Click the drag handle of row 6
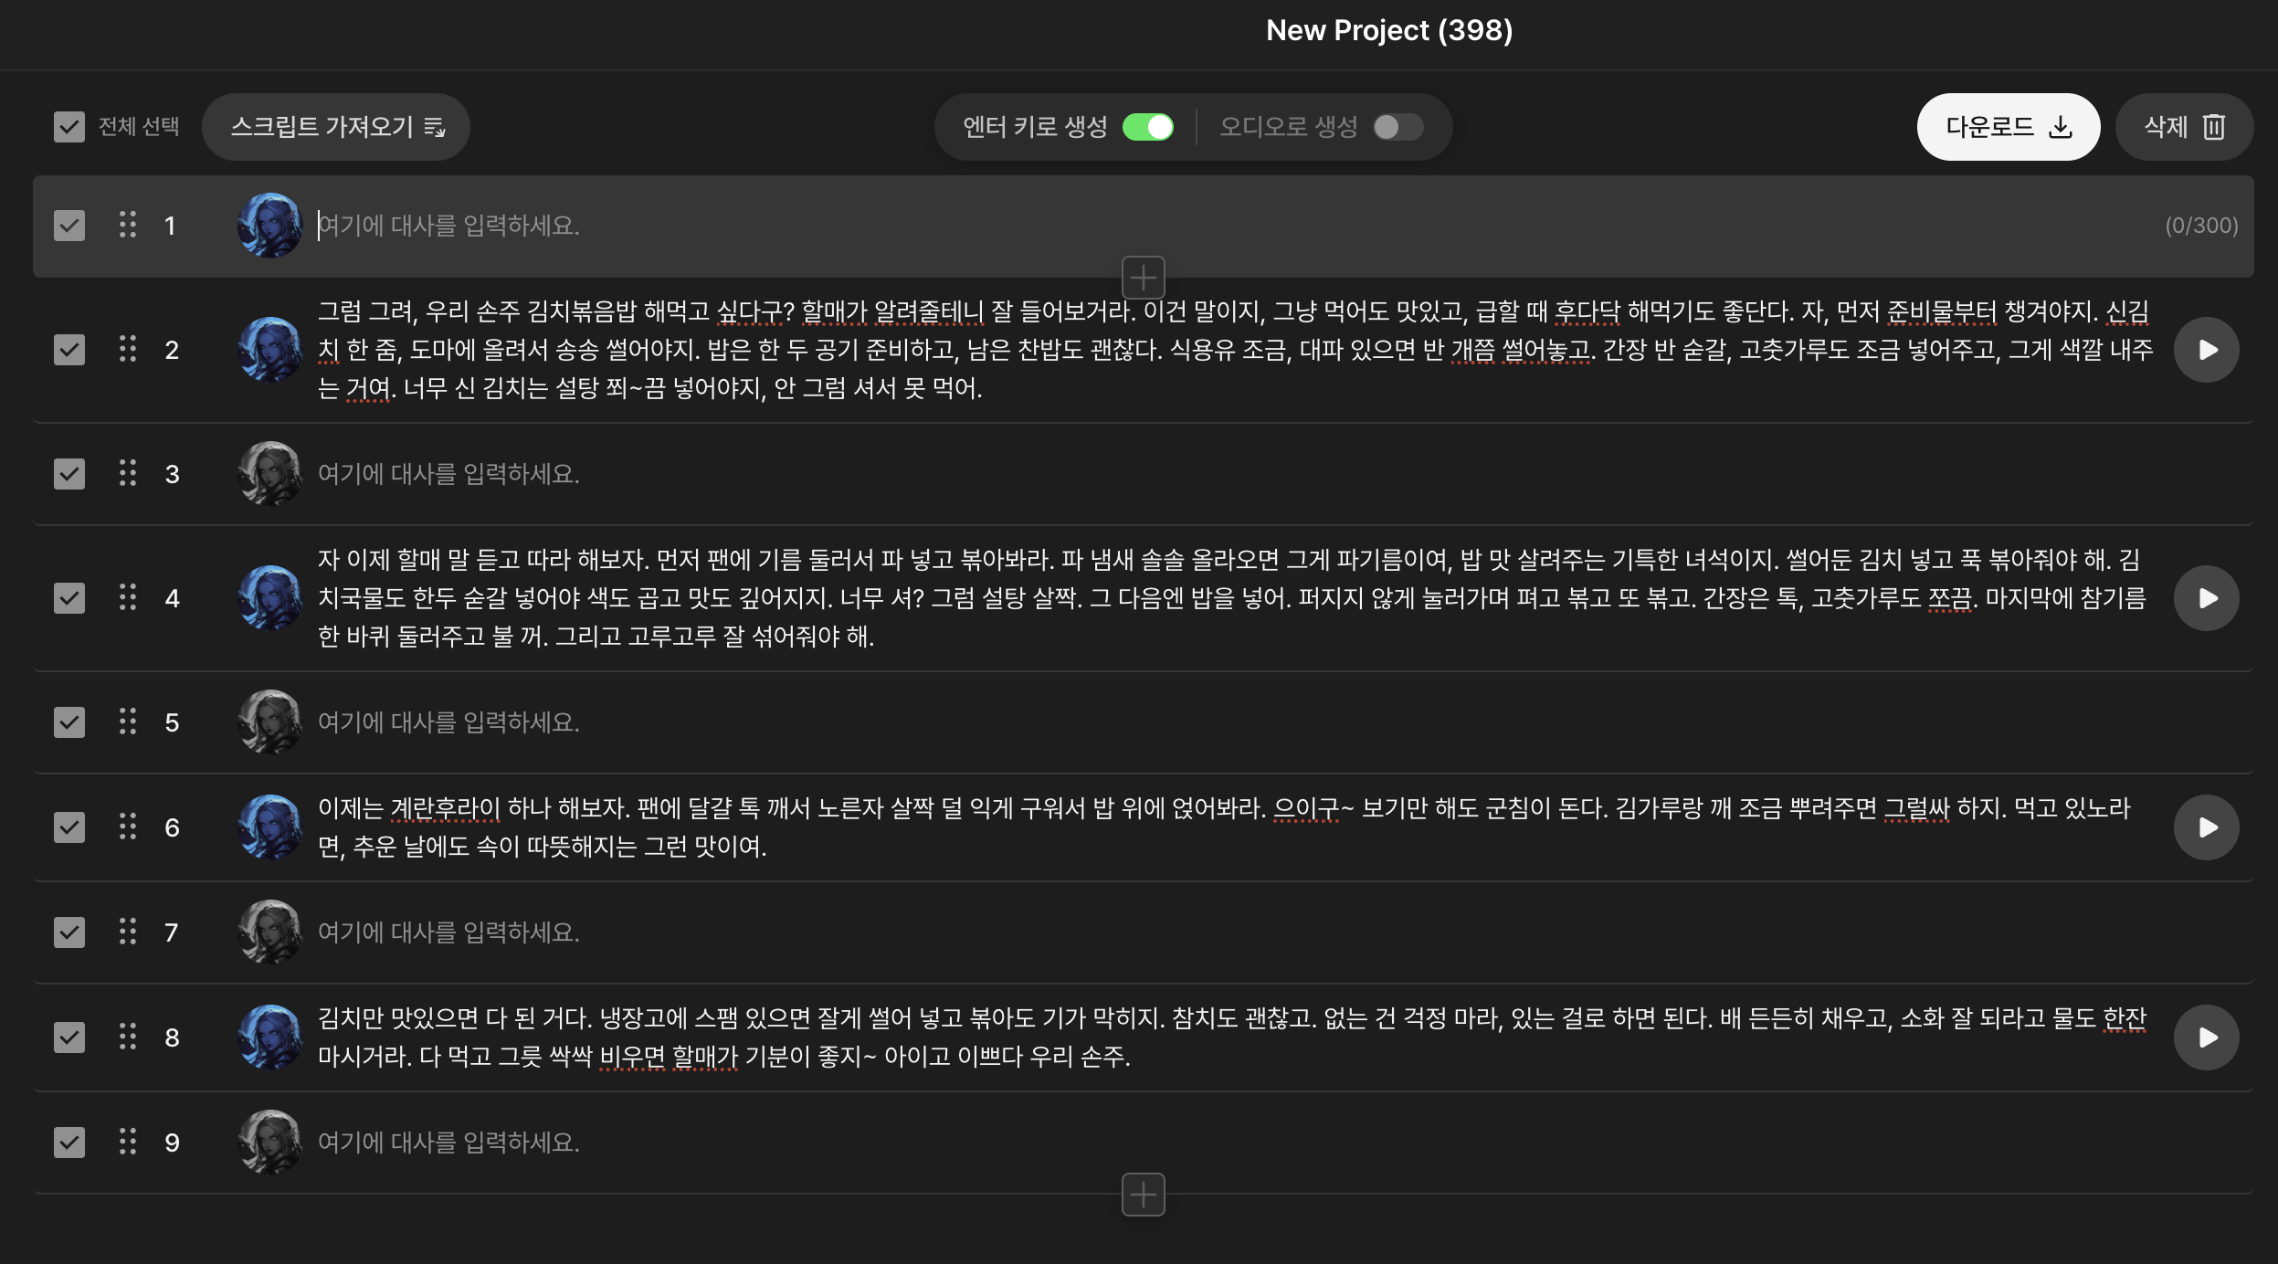 [x=128, y=827]
